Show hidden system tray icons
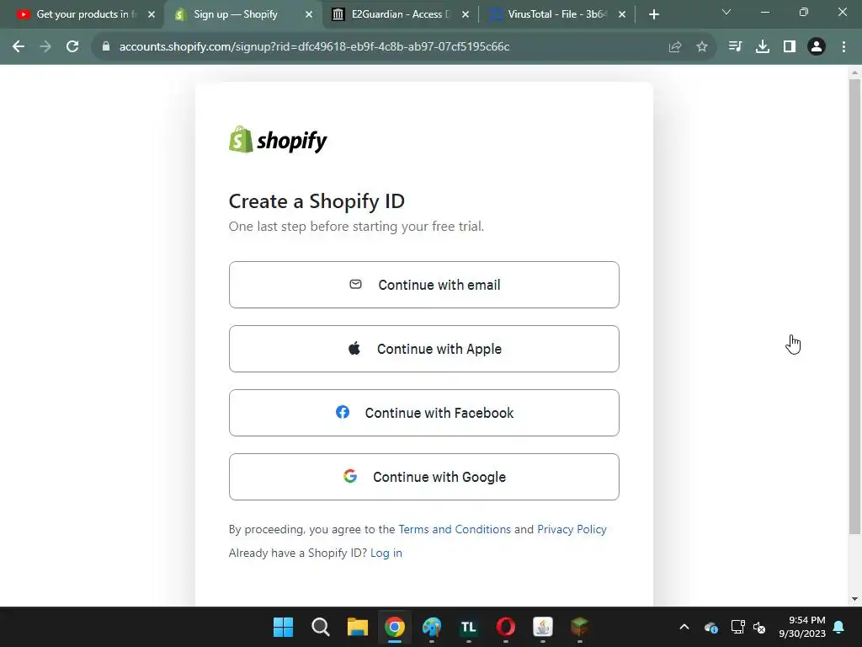The image size is (862, 647). [684, 627]
